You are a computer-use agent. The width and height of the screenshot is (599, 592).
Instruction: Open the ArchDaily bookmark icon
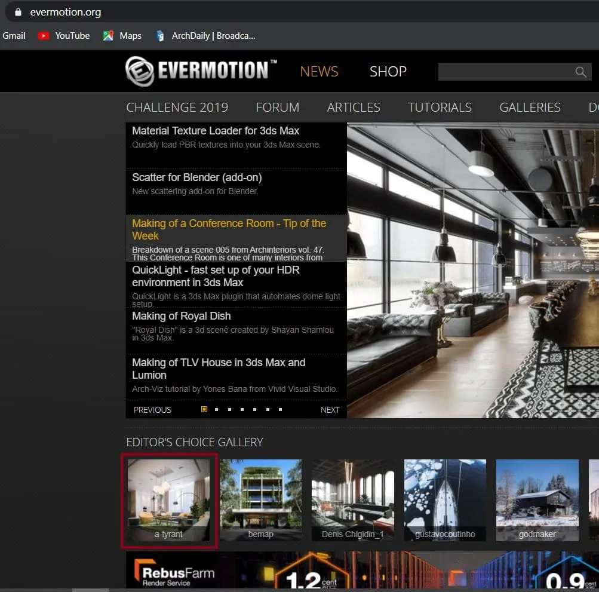click(161, 36)
